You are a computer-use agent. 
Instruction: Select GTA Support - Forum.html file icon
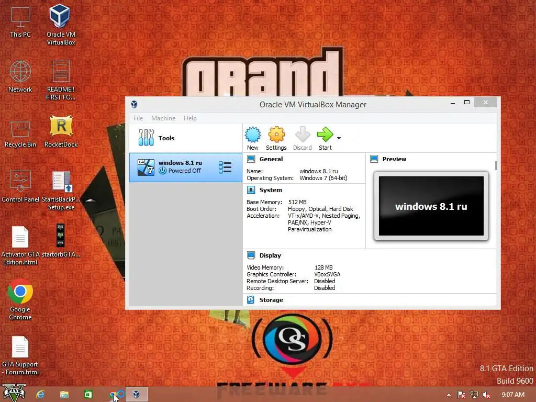[x=20, y=355]
